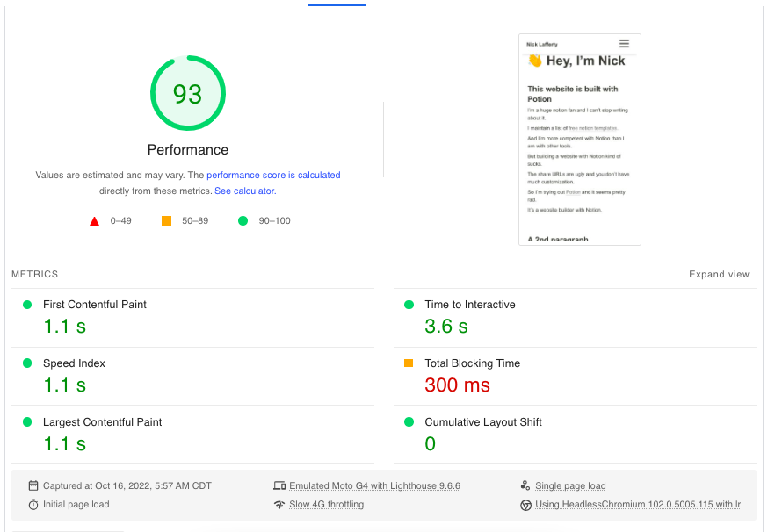Click the stopwatch icon beside Initial page load
The width and height of the screenshot is (775, 532).
point(33,505)
